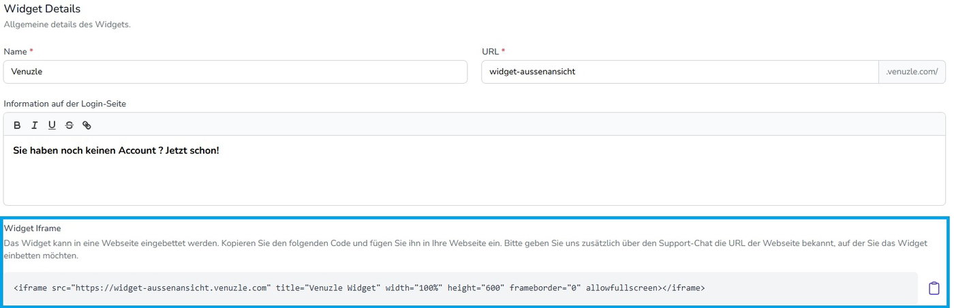
Task: Toggle strikethrough formatting in the editor toolbar
Action: coord(69,125)
